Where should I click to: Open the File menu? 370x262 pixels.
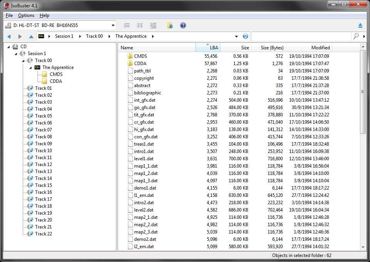point(9,15)
